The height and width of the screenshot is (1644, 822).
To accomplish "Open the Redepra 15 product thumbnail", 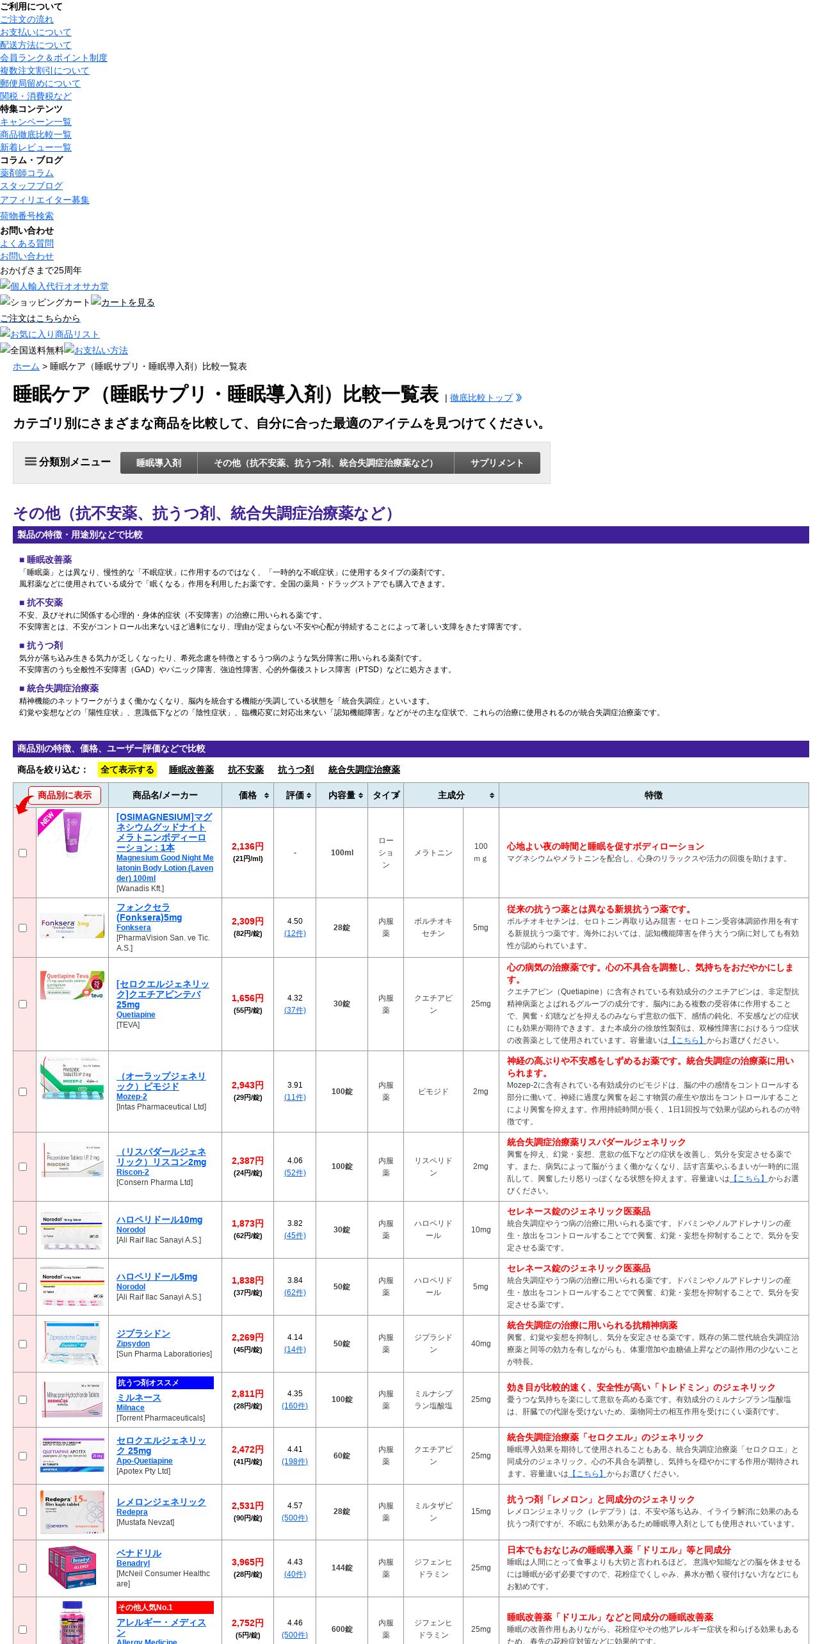I will coord(72,1511).
